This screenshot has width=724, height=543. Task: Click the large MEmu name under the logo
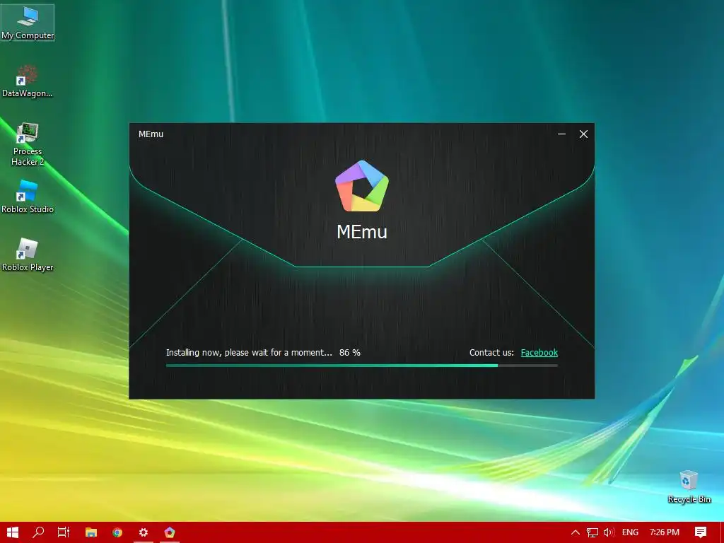pyautogui.click(x=362, y=232)
